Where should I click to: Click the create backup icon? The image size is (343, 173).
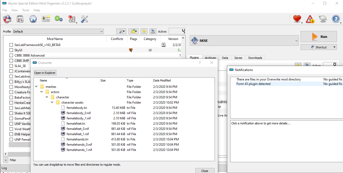[x=153, y=31]
